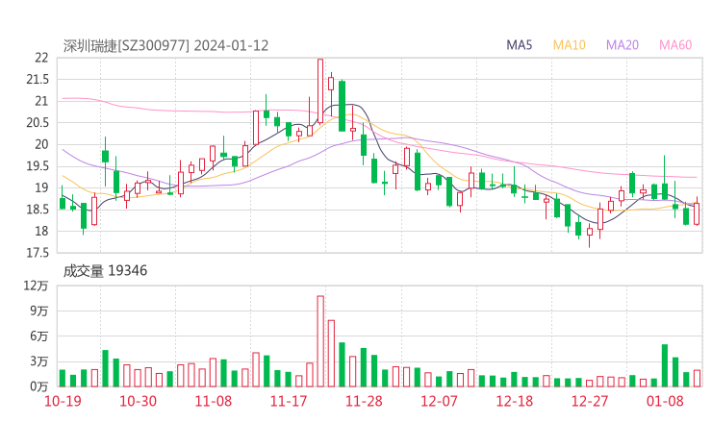Click the 11-17 date axis label
Image resolution: width=712 pixels, height=423 pixels.
pyautogui.click(x=289, y=401)
